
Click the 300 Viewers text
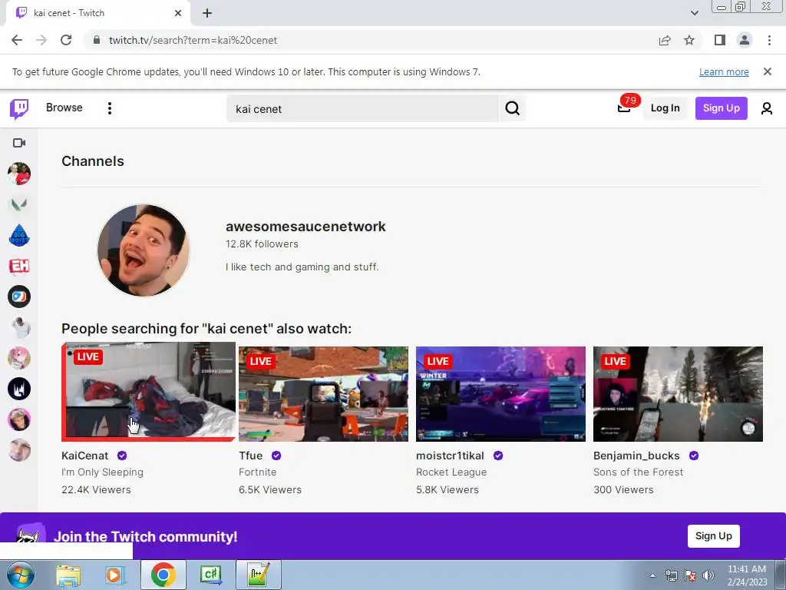[x=623, y=489]
